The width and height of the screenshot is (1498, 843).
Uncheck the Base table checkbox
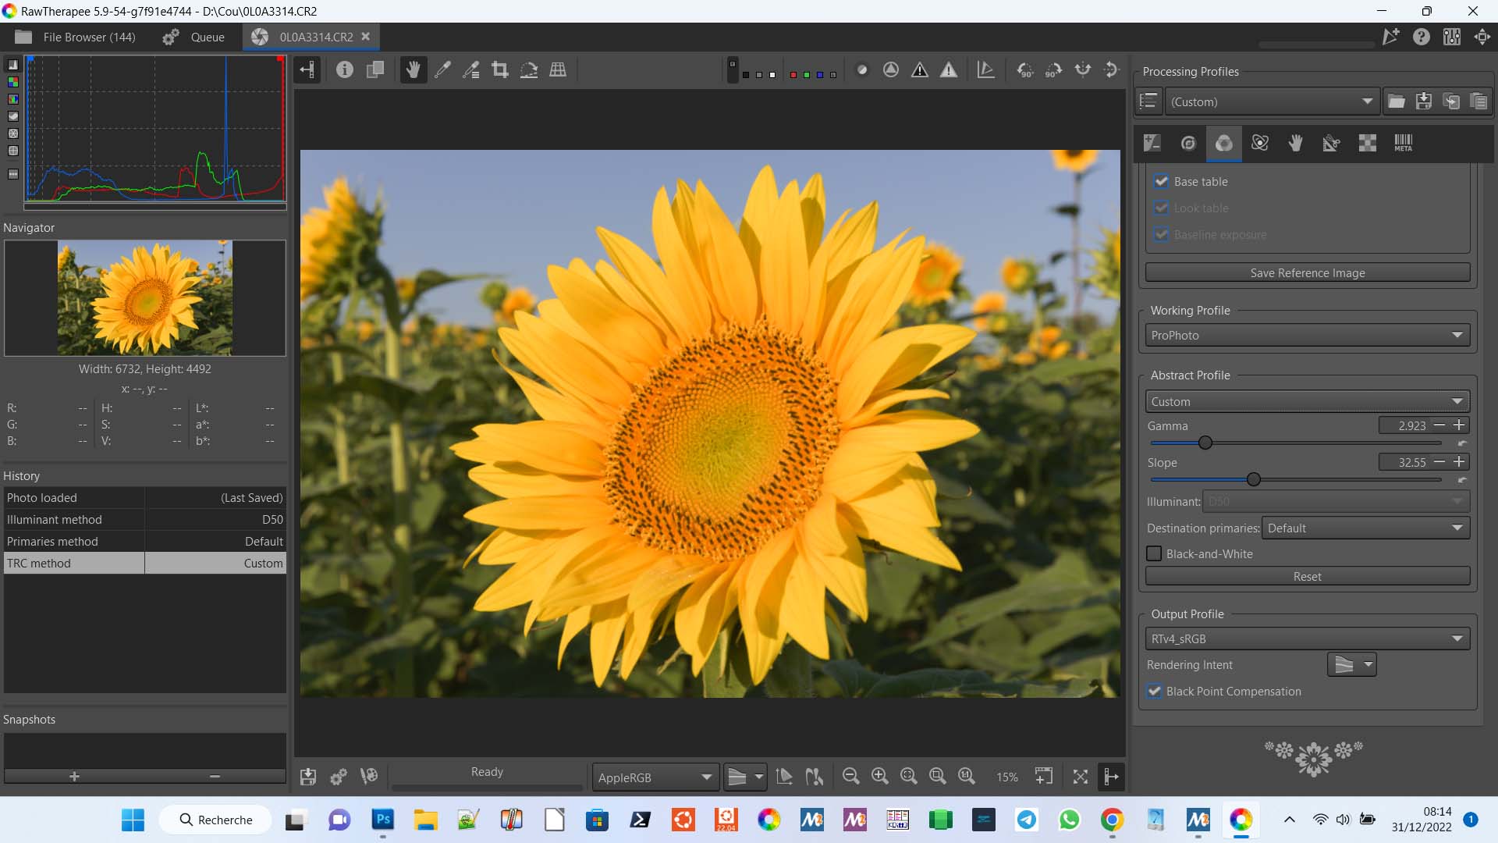click(1161, 181)
